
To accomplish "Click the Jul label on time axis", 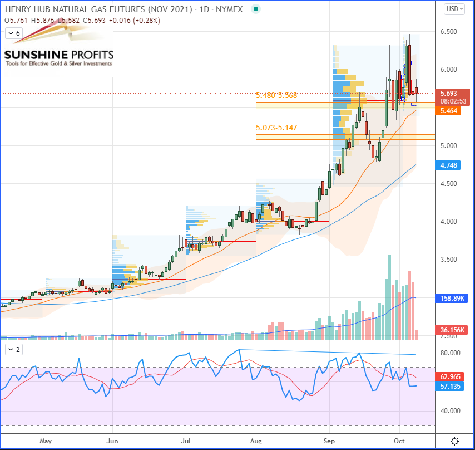I will point(185,441).
